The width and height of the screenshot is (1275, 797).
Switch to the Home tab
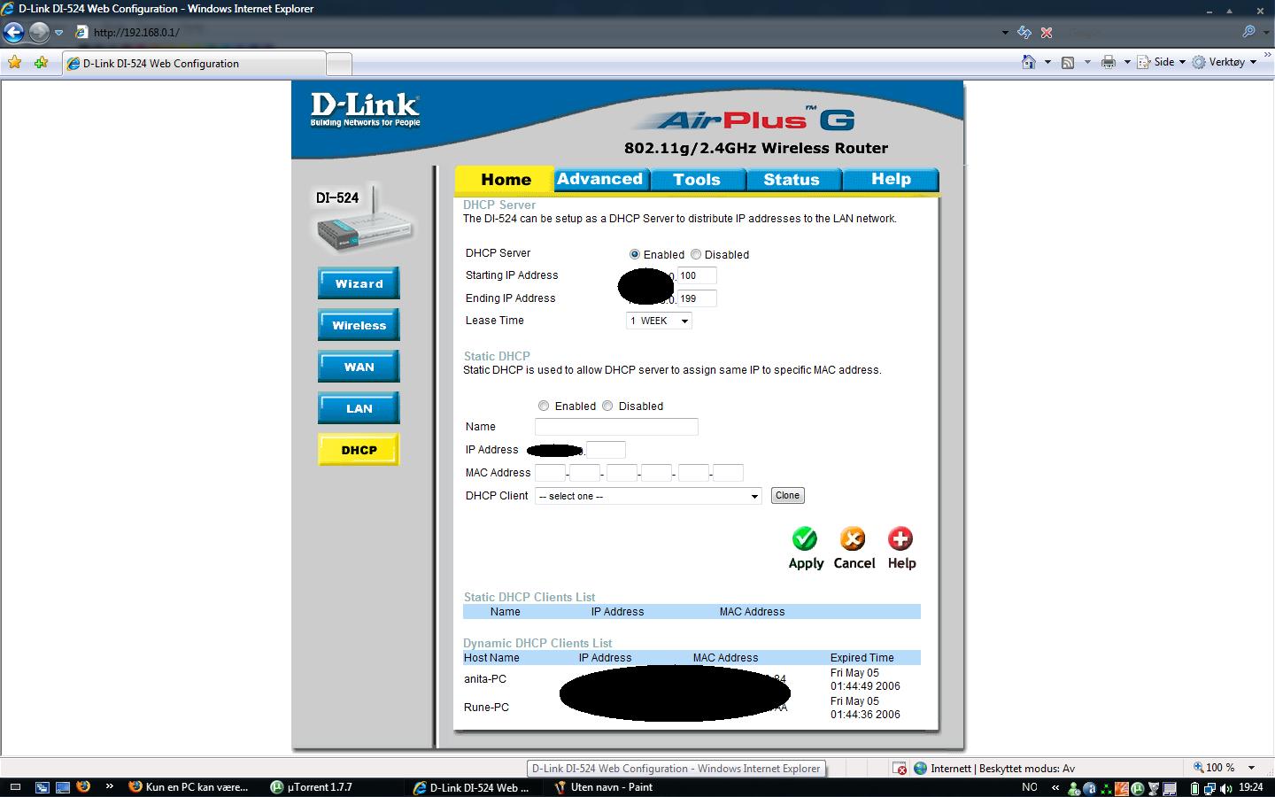(505, 179)
